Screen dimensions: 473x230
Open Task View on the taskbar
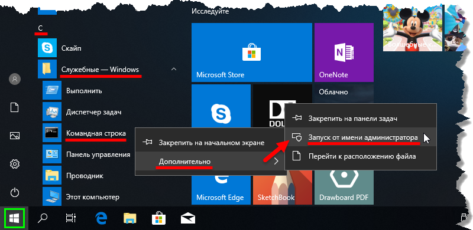tap(71, 218)
